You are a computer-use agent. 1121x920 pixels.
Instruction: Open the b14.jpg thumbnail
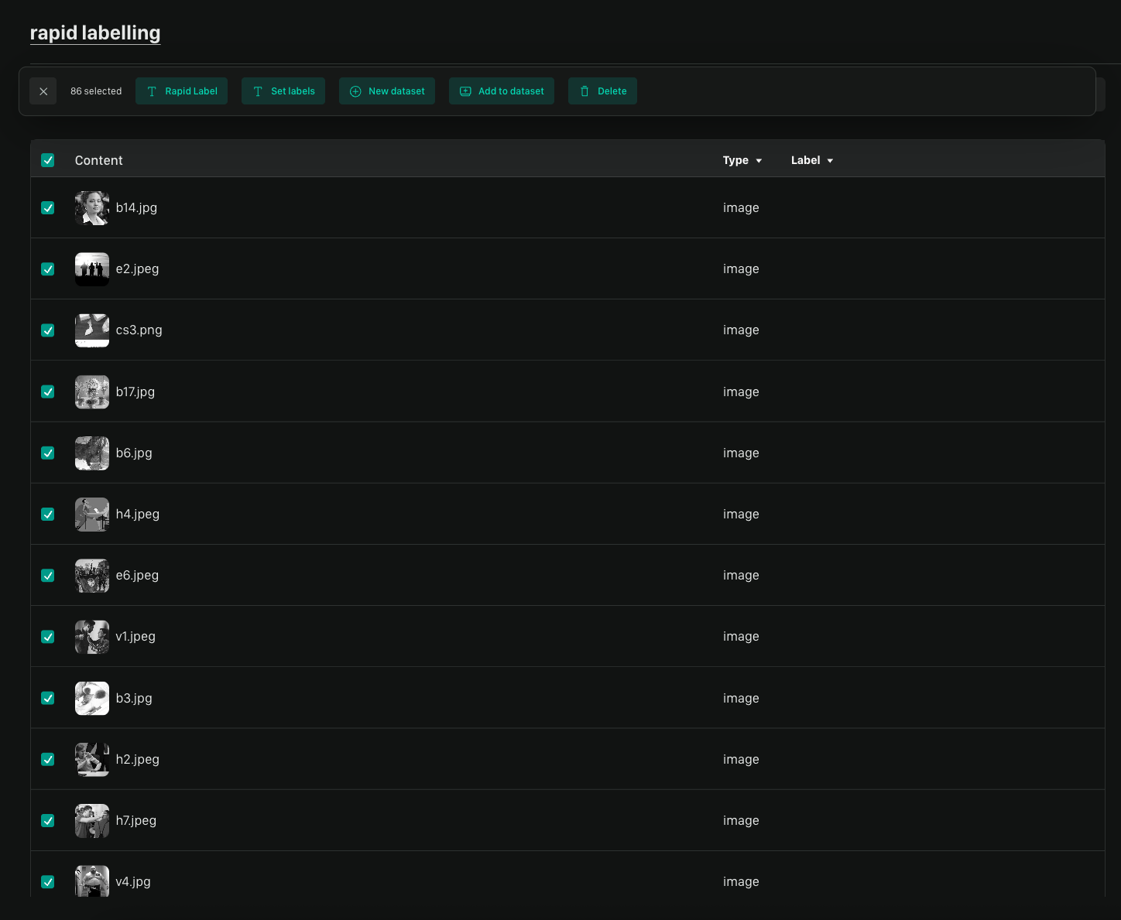[x=92, y=208]
